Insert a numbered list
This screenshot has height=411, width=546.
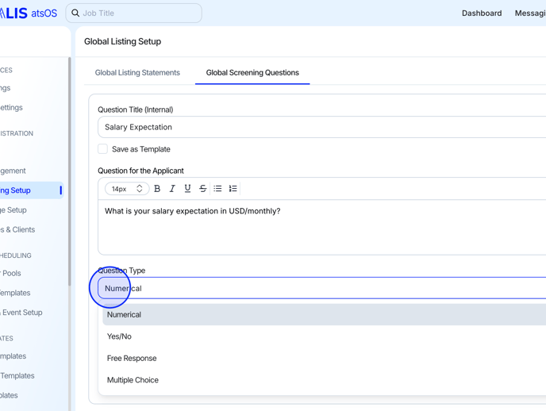pyautogui.click(x=233, y=189)
